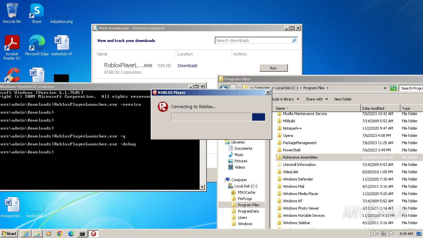423x238 pixels.
Task: Open Pictures library in navigation pane
Action: [241, 161]
